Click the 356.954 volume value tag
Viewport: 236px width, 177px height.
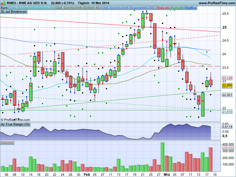228,148
